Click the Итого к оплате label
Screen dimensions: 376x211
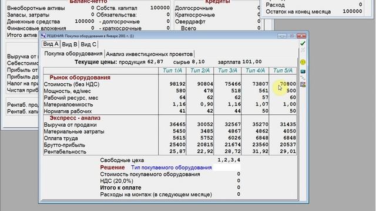click(120, 188)
